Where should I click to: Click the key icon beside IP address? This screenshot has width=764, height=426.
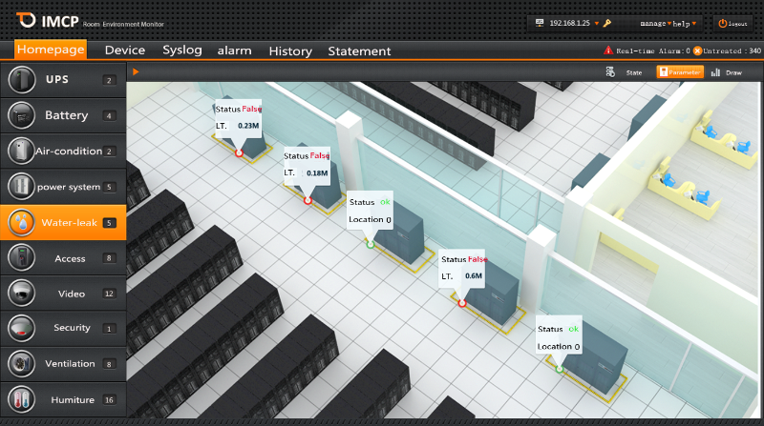click(607, 22)
